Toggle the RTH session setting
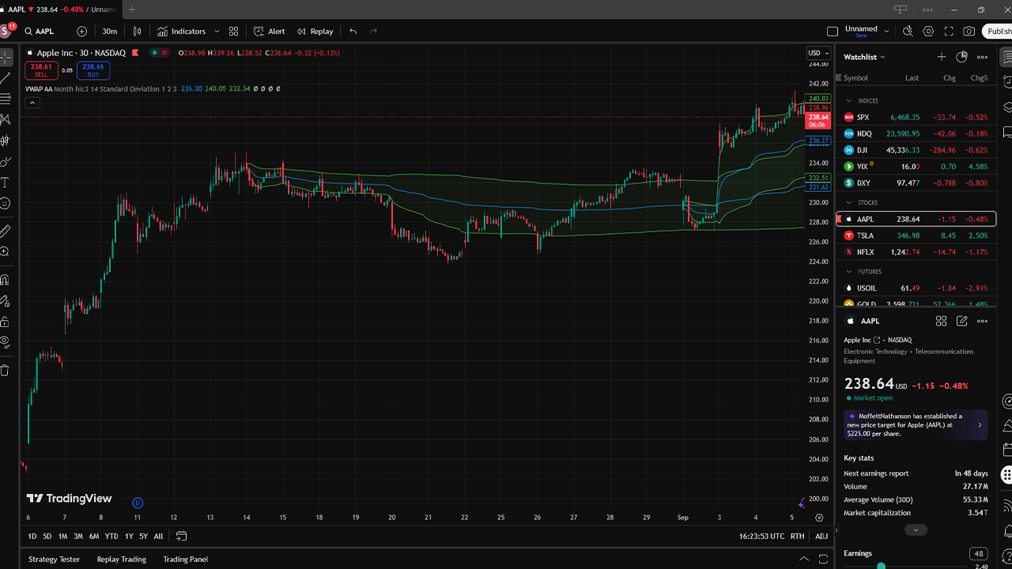The image size is (1012, 569). [797, 536]
